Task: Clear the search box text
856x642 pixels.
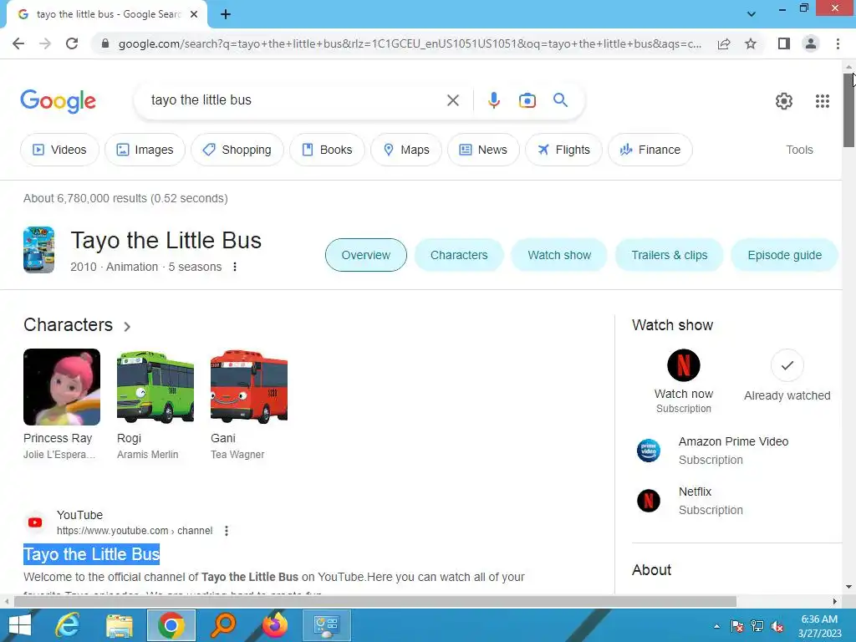Action: (x=452, y=100)
